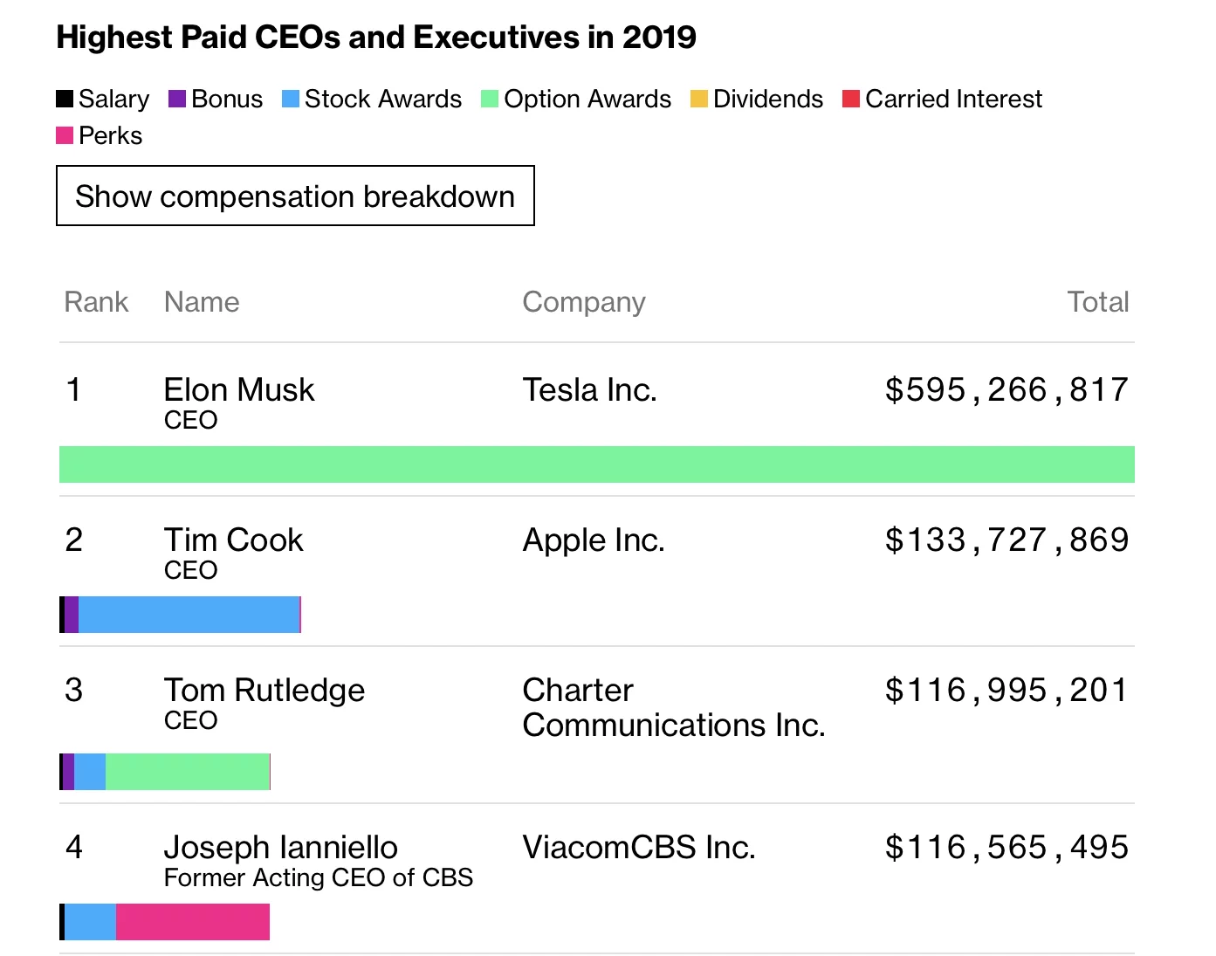Click the pink Perks legend swatch
The height and width of the screenshot is (956, 1216).
(64, 135)
